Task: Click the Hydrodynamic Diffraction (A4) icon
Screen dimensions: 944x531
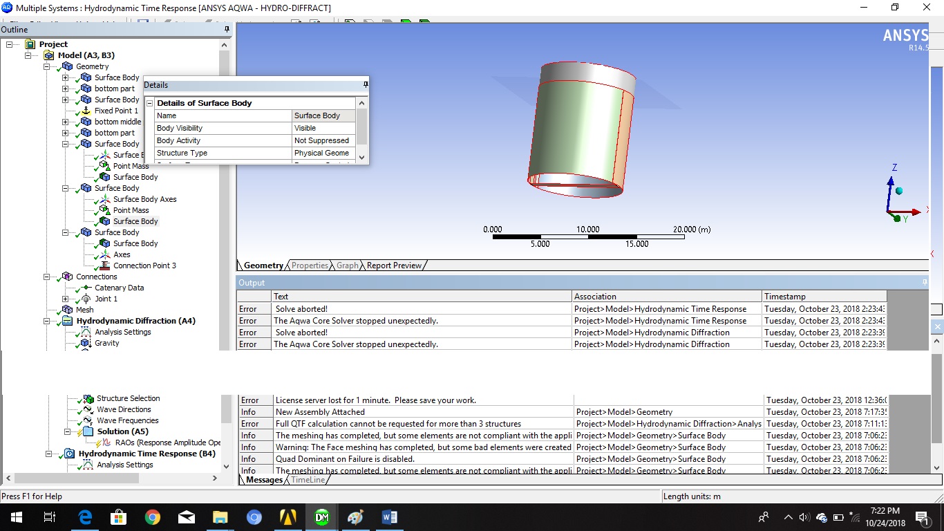Action: pyautogui.click(x=67, y=321)
